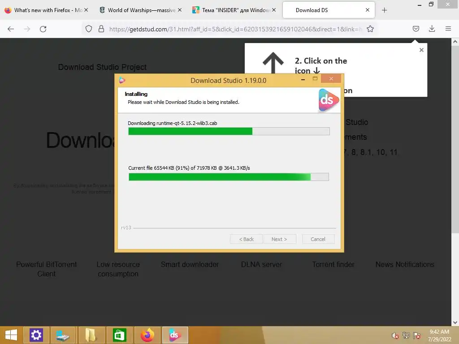459x344 pixels.
Task: Click Next in Download Studio installer
Action: (279, 239)
